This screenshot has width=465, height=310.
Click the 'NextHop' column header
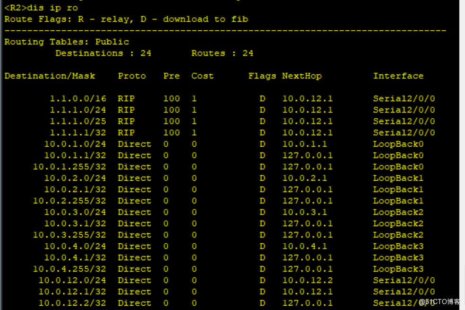click(302, 76)
